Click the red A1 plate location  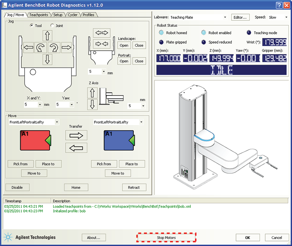35,140
